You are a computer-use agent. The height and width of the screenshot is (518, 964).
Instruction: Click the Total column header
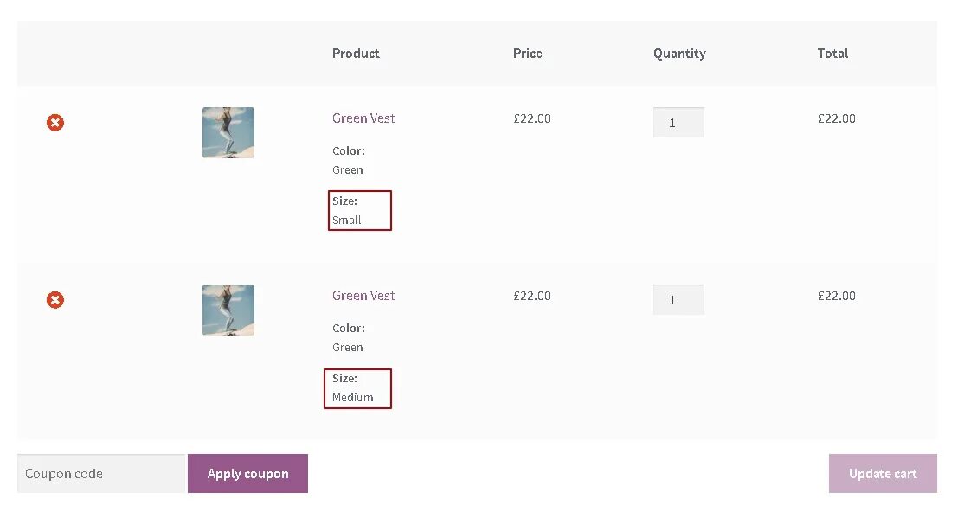point(832,54)
